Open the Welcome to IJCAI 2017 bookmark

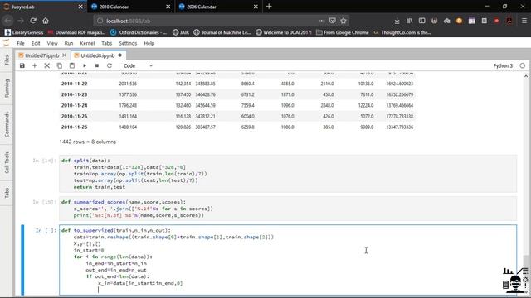point(284,32)
